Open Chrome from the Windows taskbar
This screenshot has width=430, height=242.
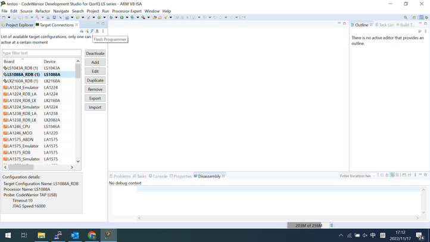click(92, 235)
